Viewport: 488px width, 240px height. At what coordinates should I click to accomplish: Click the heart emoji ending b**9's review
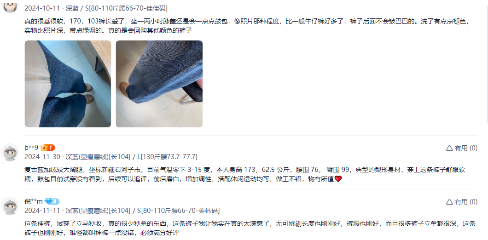[338, 179]
